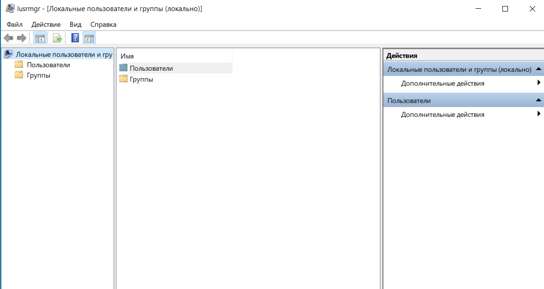The height and width of the screenshot is (289, 544).
Task: Select the Пользователи folder in left tree
Action: pyautogui.click(x=48, y=65)
